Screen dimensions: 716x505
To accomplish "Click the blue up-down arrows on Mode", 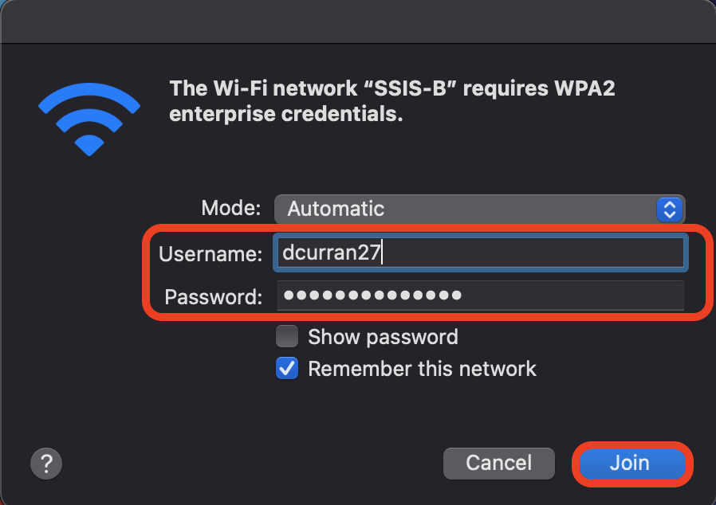I will coord(669,209).
